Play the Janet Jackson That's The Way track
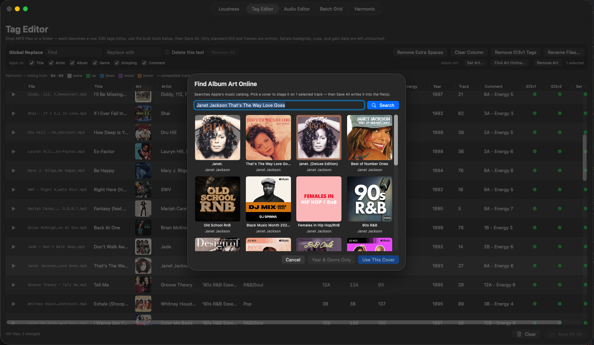The height and width of the screenshot is (345, 594). 13,266
